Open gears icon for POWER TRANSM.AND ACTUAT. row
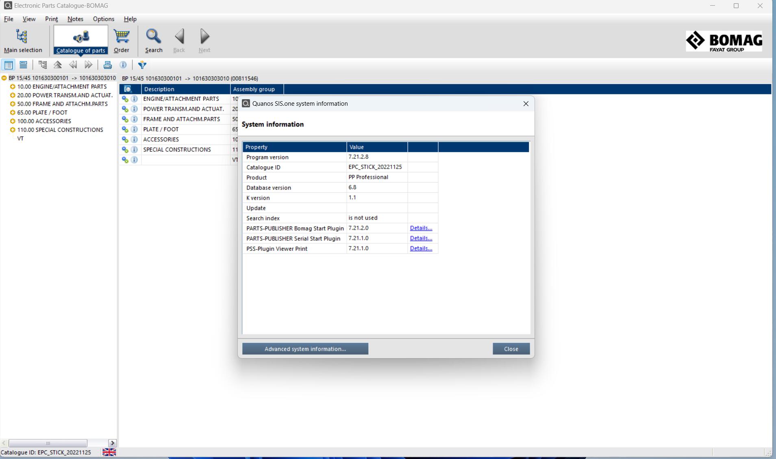The width and height of the screenshot is (776, 459). (125, 109)
